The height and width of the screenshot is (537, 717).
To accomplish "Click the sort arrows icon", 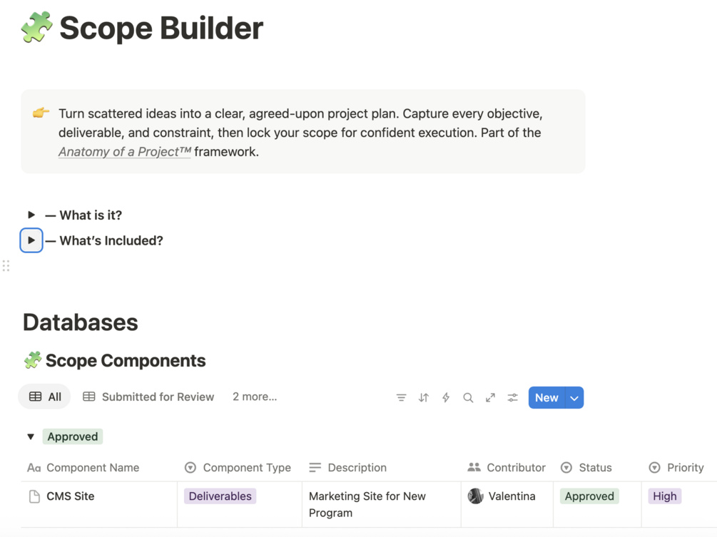I will (x=424, y=398).
